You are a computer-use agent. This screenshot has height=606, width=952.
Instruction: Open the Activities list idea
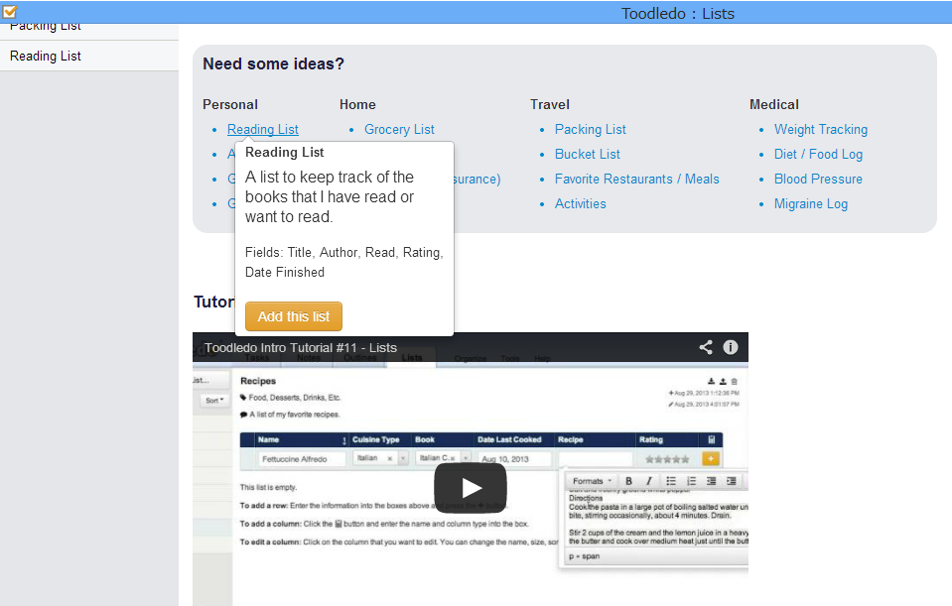tap(581, 204)
